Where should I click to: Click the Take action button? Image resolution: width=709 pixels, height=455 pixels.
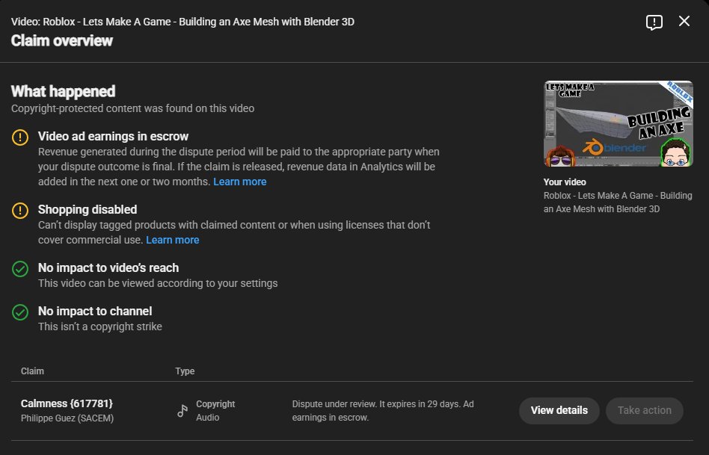click(645, 411)
